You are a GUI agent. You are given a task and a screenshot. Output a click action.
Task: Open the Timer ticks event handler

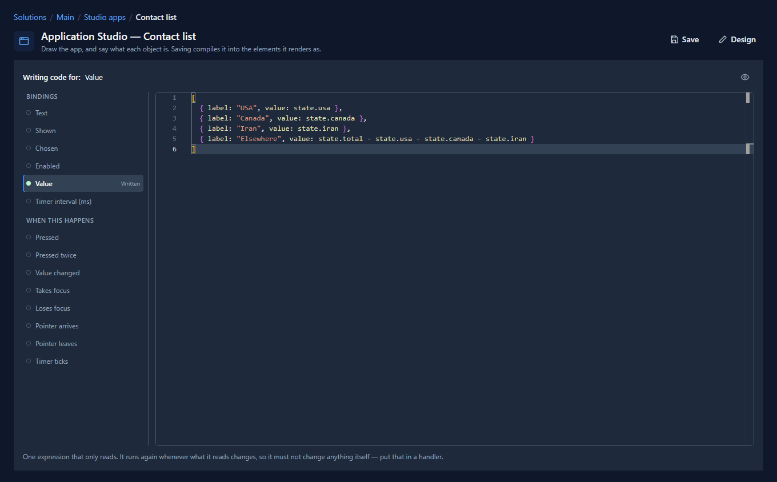click(x=83, y=361)
